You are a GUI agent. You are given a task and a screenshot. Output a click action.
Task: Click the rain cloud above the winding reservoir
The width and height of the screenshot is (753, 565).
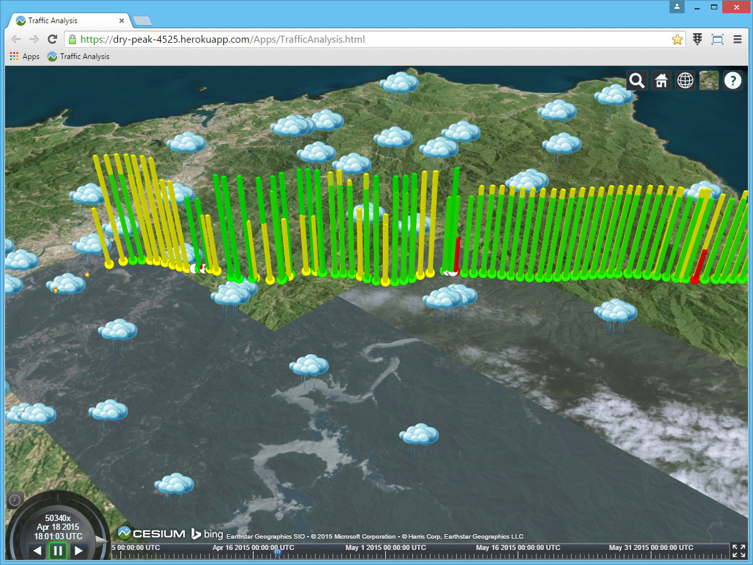tap(309, 366)
